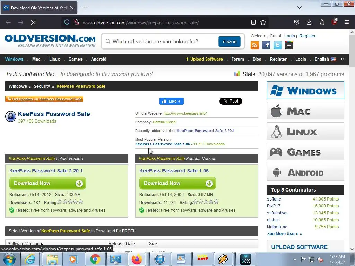
Task: Click the X Post button
Action: (231, 101)
